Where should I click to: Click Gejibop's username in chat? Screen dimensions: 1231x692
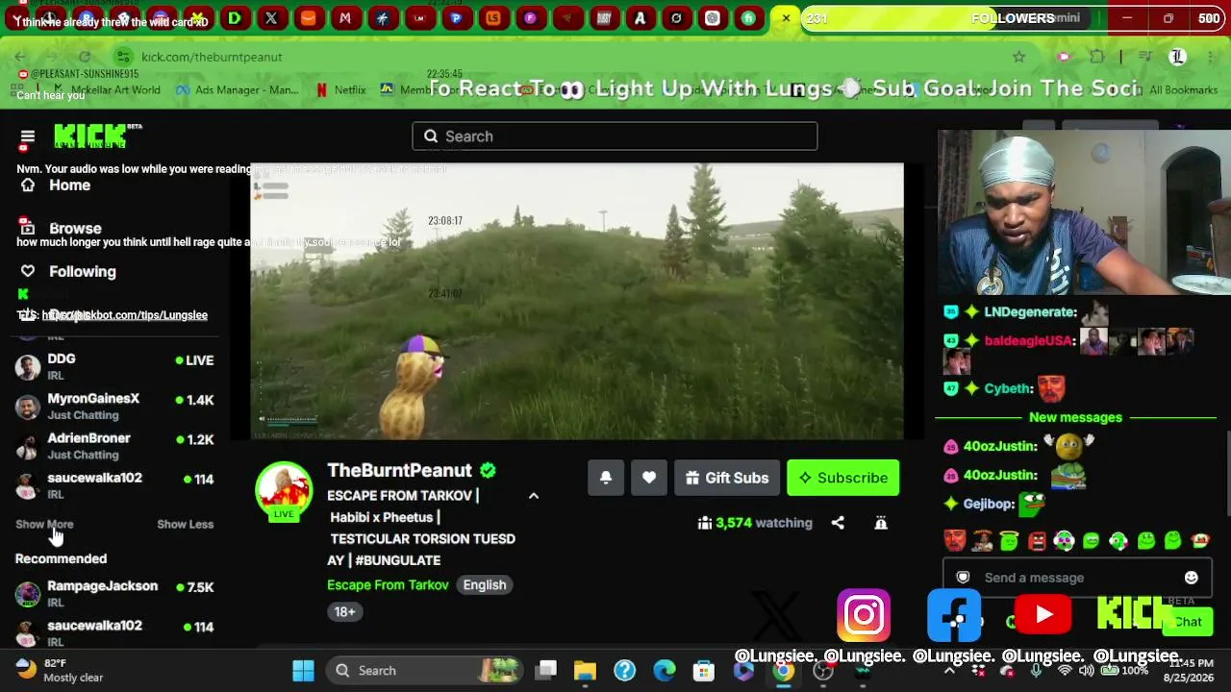(x=988, y=504)
